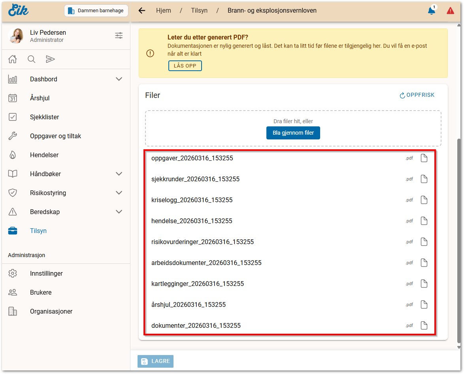The width and height of the screenshot is (464, 374).
Task: Open user settings sliders icon
Action: pos(119,36)
